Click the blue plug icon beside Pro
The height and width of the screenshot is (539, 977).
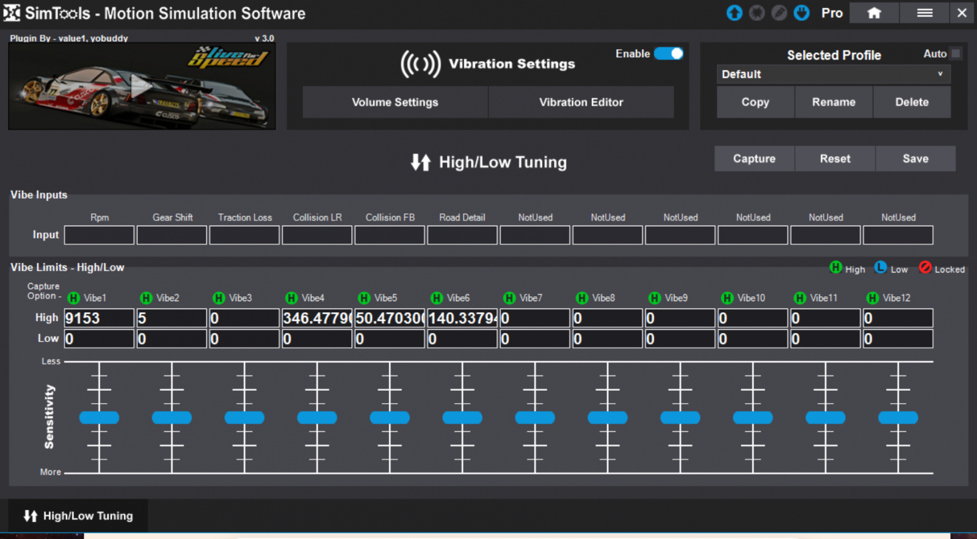click(802, 13)
